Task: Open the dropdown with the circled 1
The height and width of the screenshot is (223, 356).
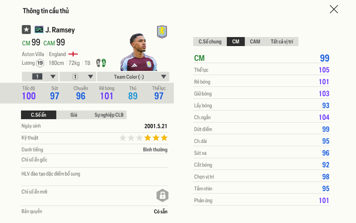Action: click(x=78, y=77)
